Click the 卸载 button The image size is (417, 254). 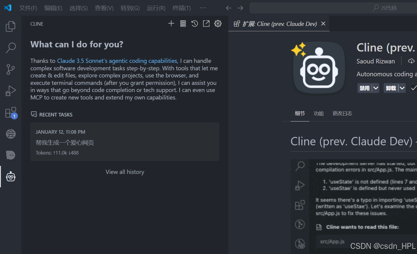[x=391, y=88]
